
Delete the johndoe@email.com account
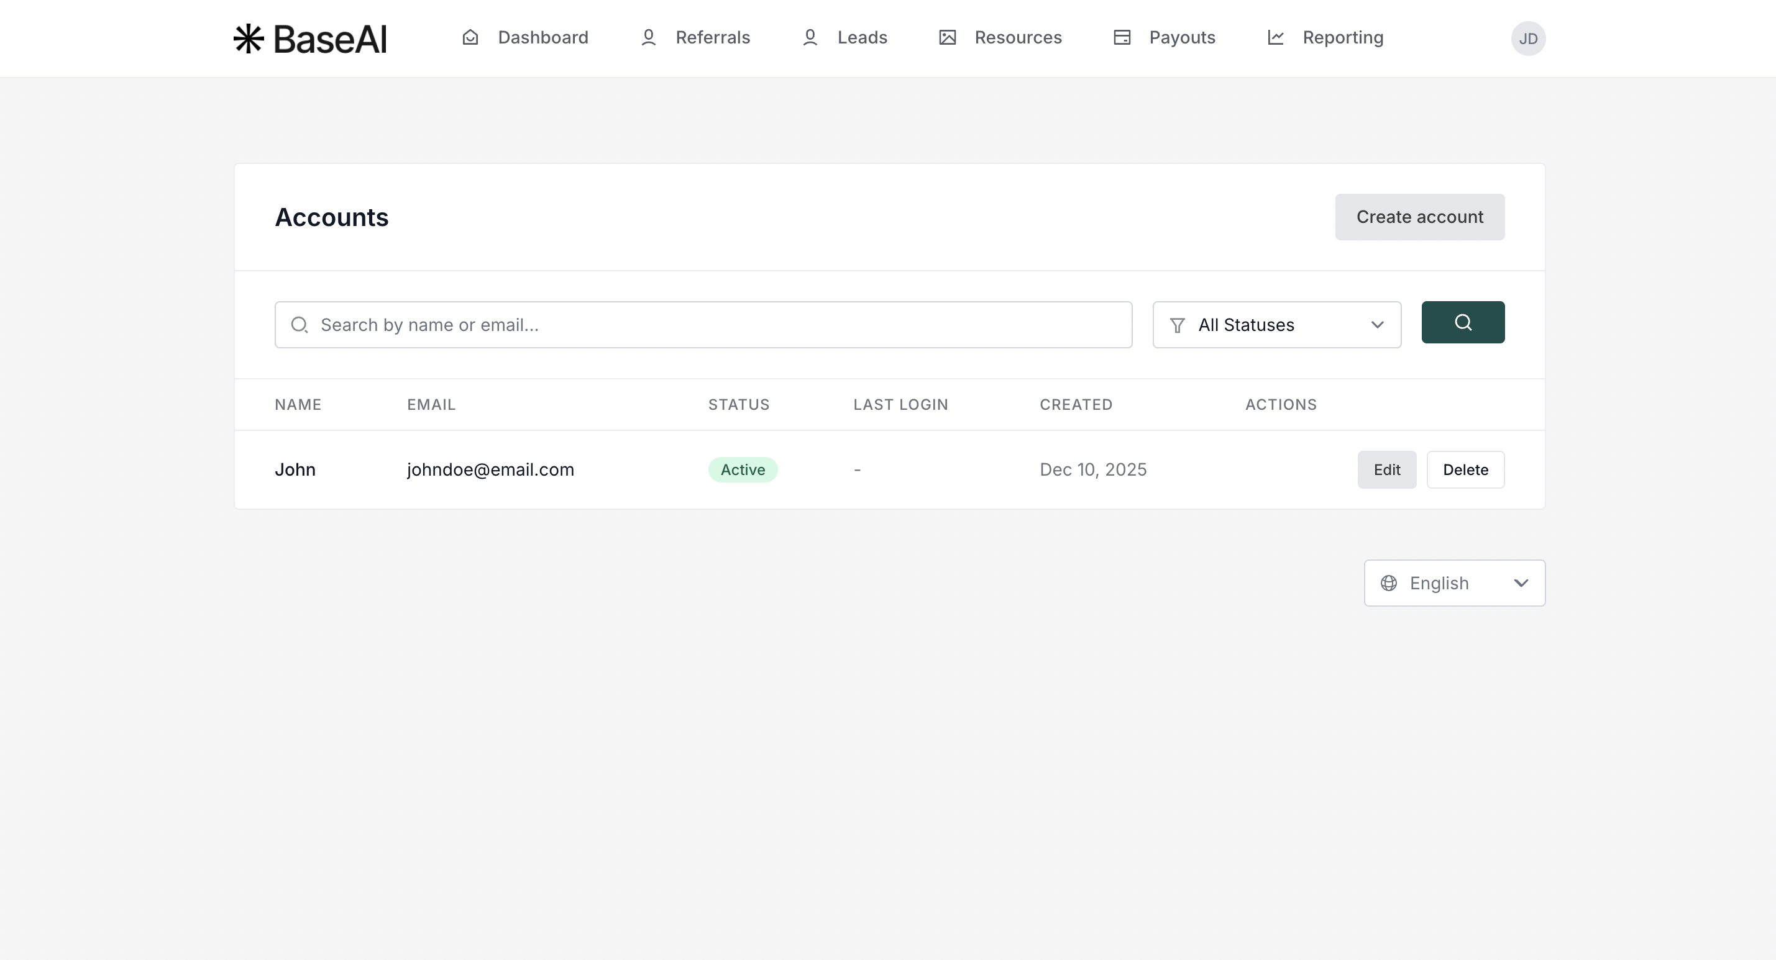(x=1465, y=470)
